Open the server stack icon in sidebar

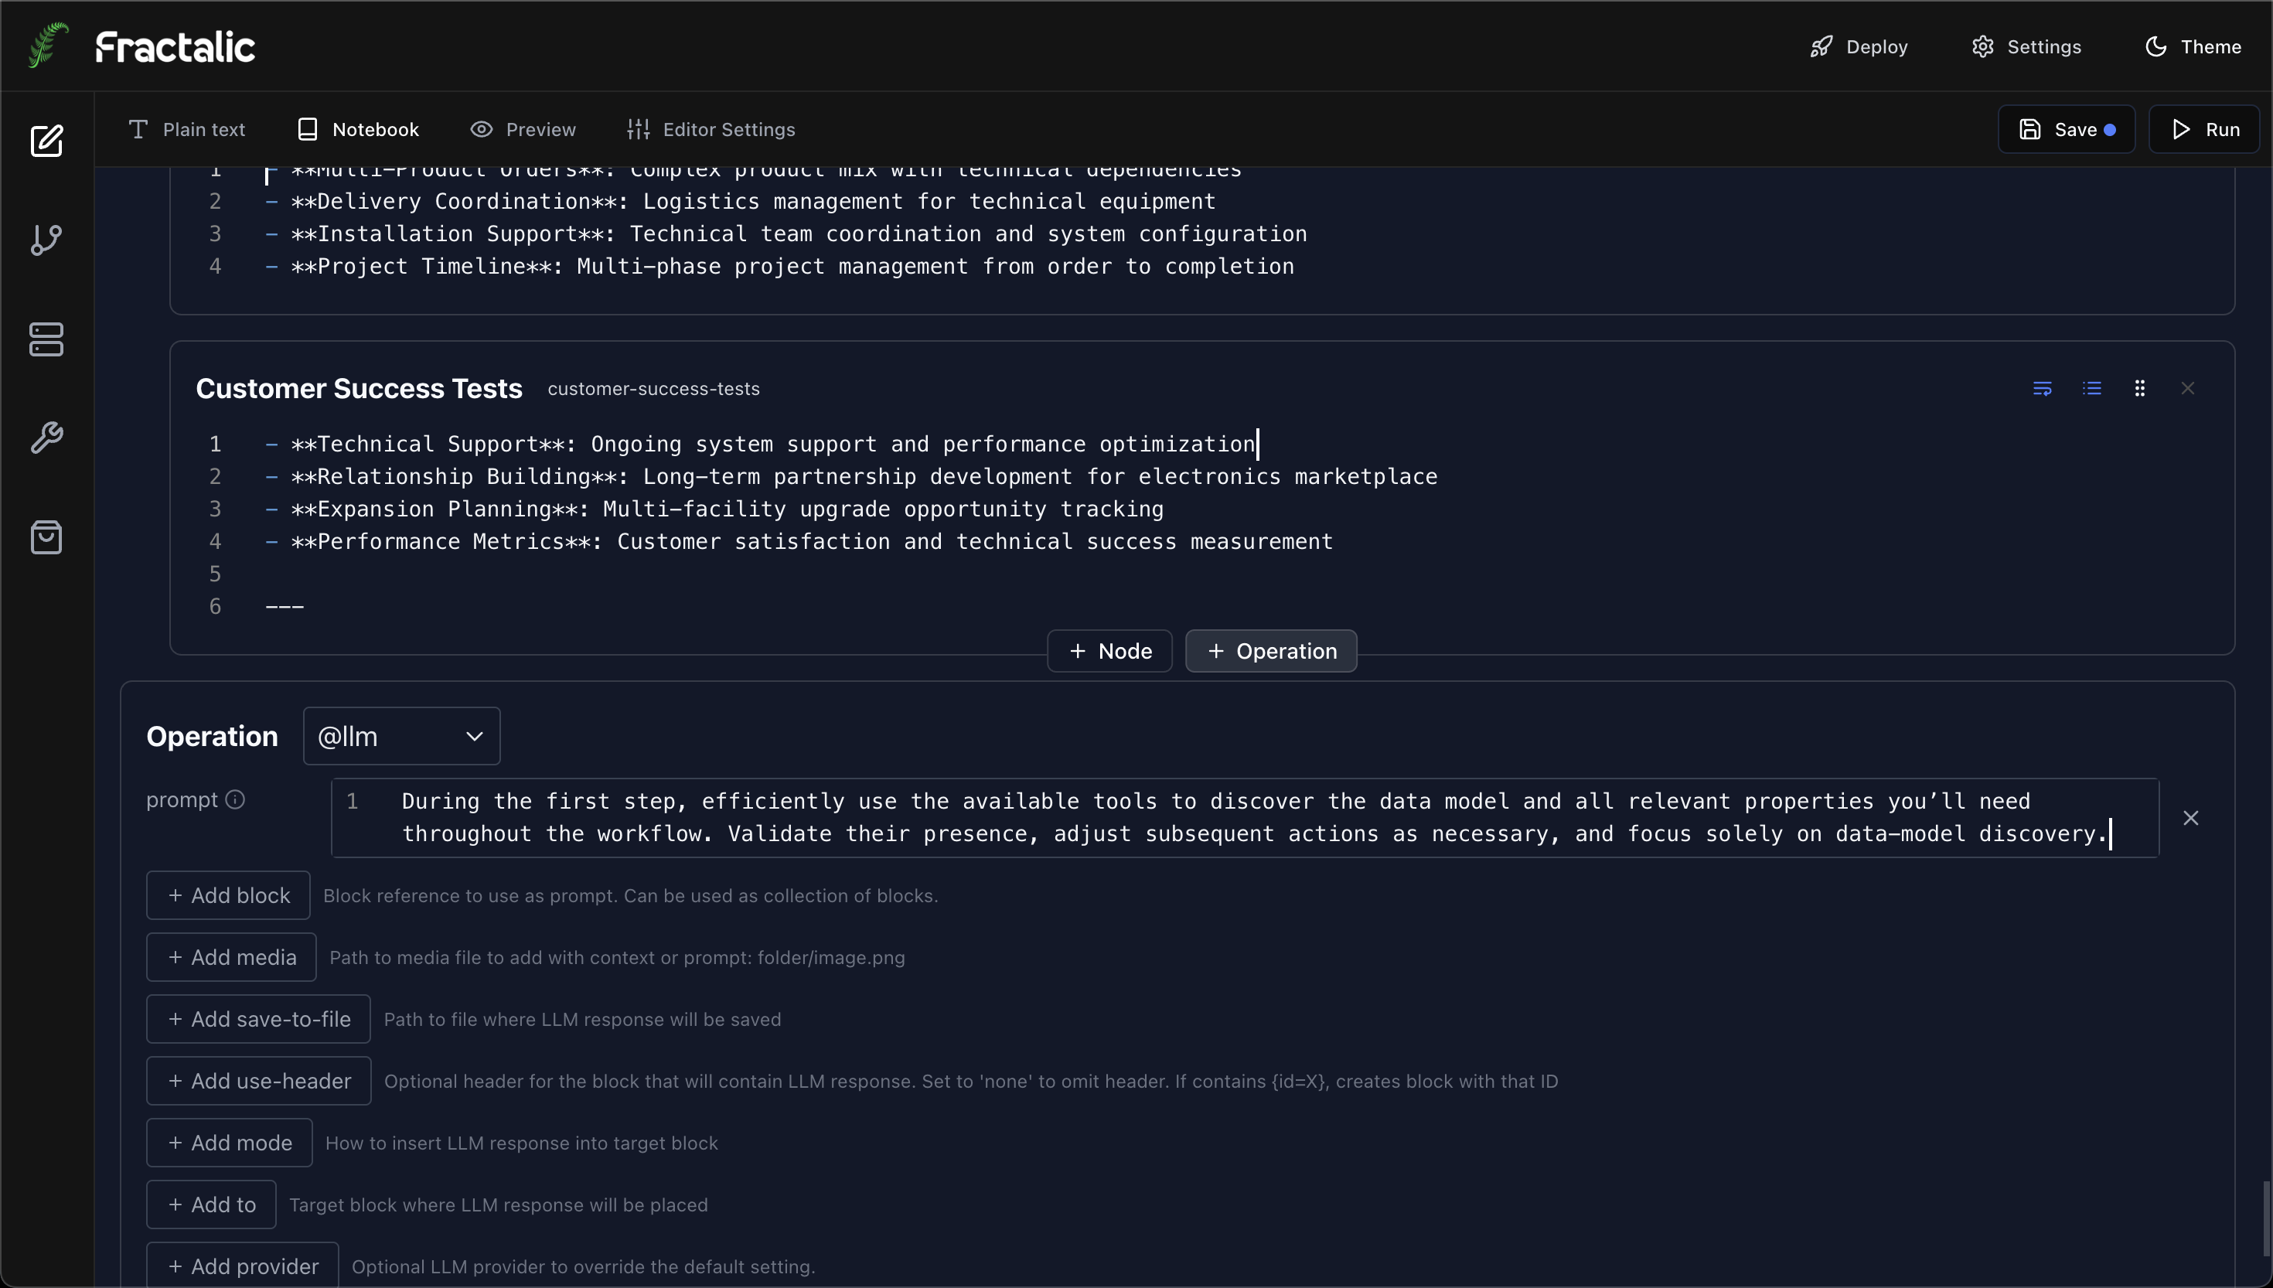[x=47, y=339]
